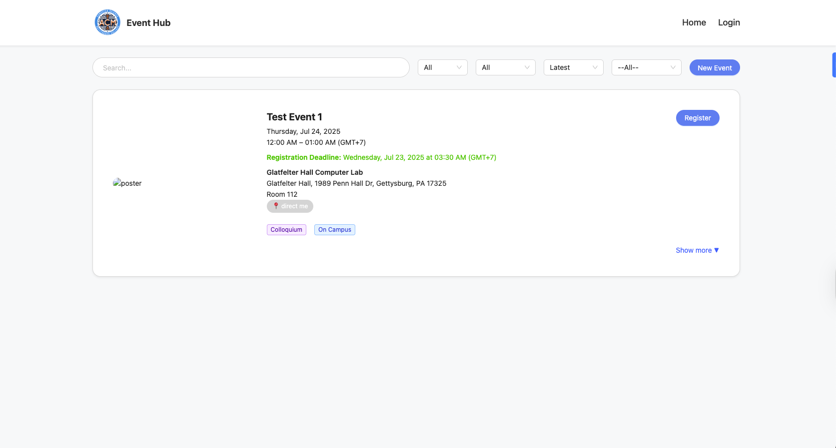Select the Colloquium tag
Image resolution: width=836 pixels, height=448 pixels.
pos(286,230)
